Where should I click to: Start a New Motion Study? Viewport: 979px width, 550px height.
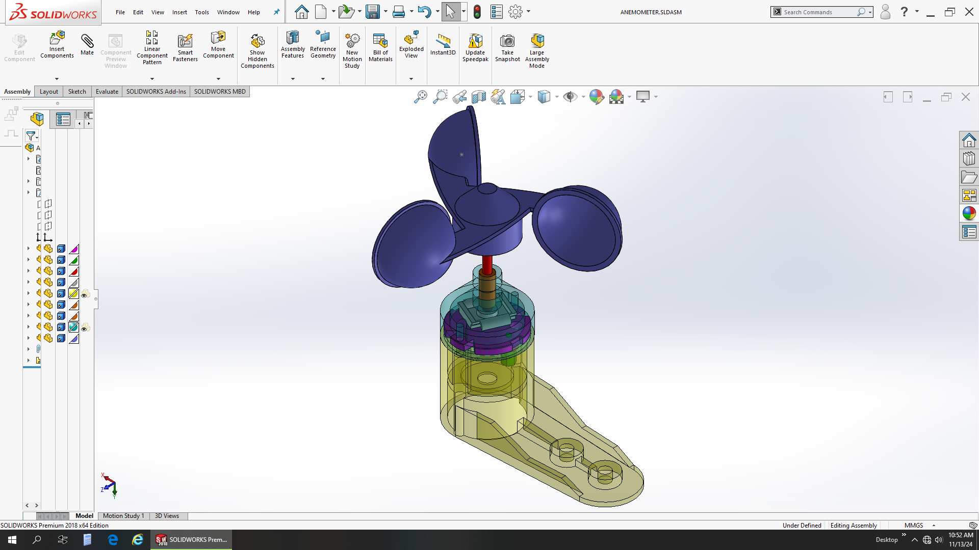[x=352, y=50]
